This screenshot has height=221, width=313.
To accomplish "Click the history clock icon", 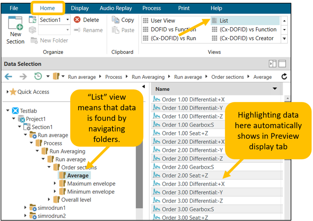I will [38, 76].
